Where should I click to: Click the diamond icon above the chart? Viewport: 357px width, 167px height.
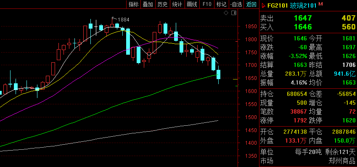coord(226,13)
